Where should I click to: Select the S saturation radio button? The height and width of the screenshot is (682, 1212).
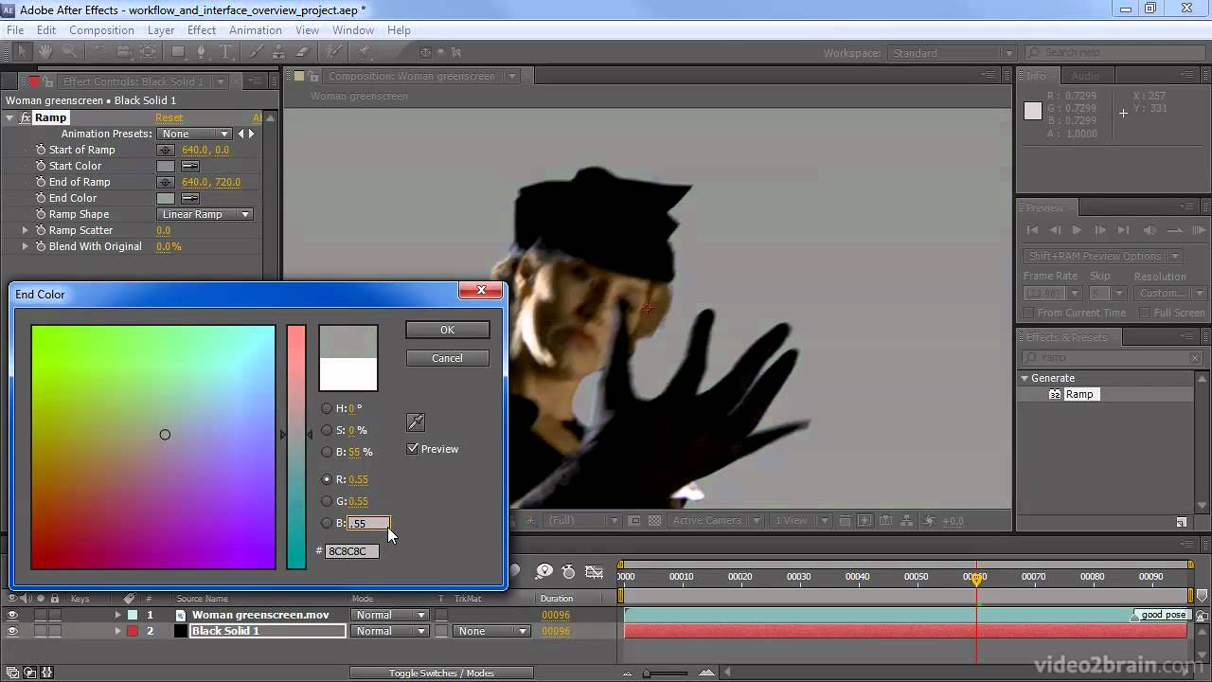point(327,430)
